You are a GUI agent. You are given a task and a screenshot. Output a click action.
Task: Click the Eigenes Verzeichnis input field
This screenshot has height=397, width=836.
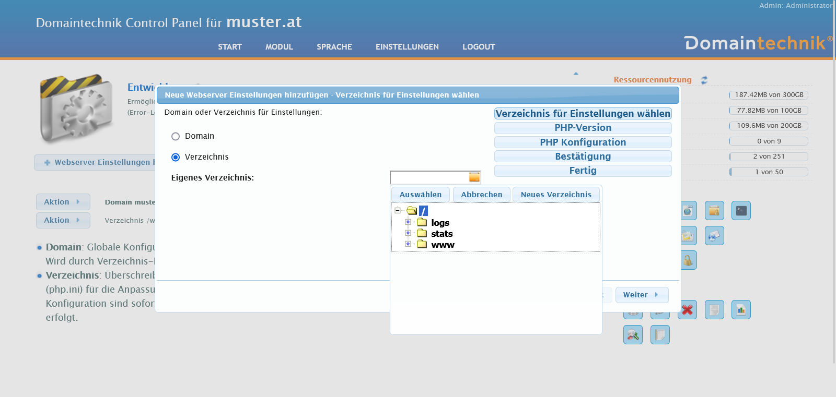pos(429,177)
